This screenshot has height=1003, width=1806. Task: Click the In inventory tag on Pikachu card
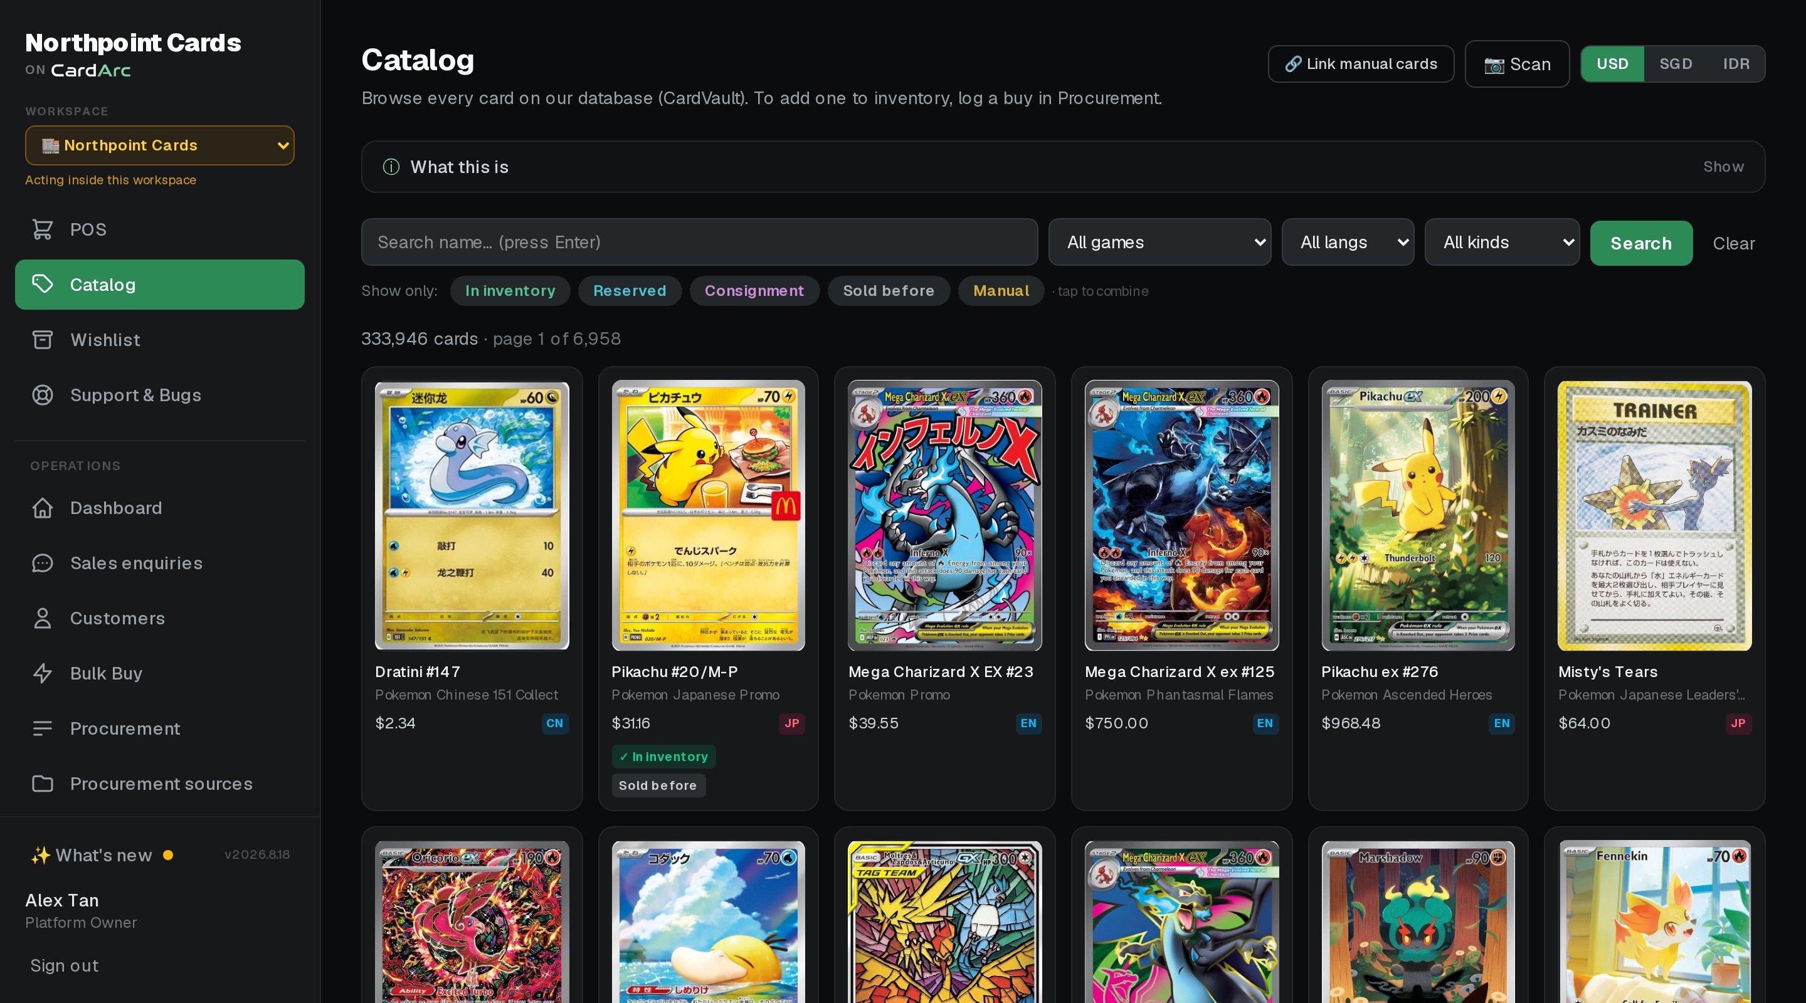[663, 756]
